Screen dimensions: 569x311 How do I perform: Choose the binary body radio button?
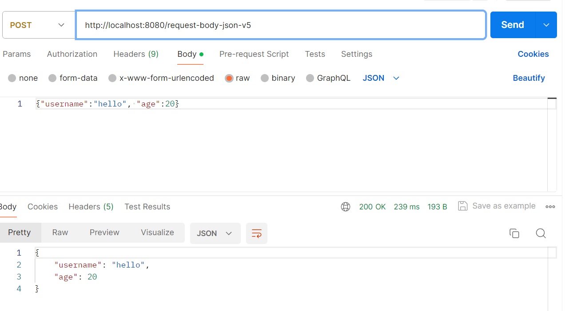[x=265, y=78]
